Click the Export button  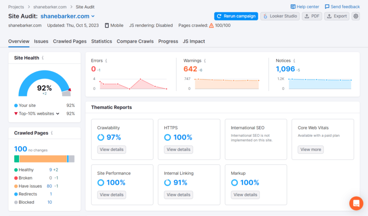tap(337, 16)
